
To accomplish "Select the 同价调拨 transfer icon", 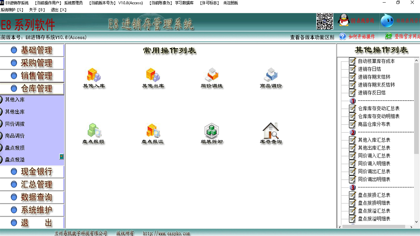I will (212, 75).
